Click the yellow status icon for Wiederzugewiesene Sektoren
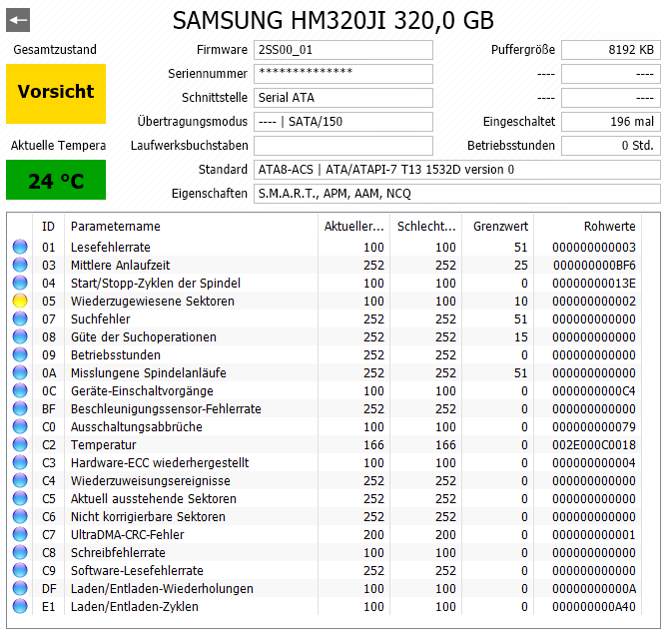Image resolution: width=664 pixels, height=630 pixels. click(x=20, y=301)
